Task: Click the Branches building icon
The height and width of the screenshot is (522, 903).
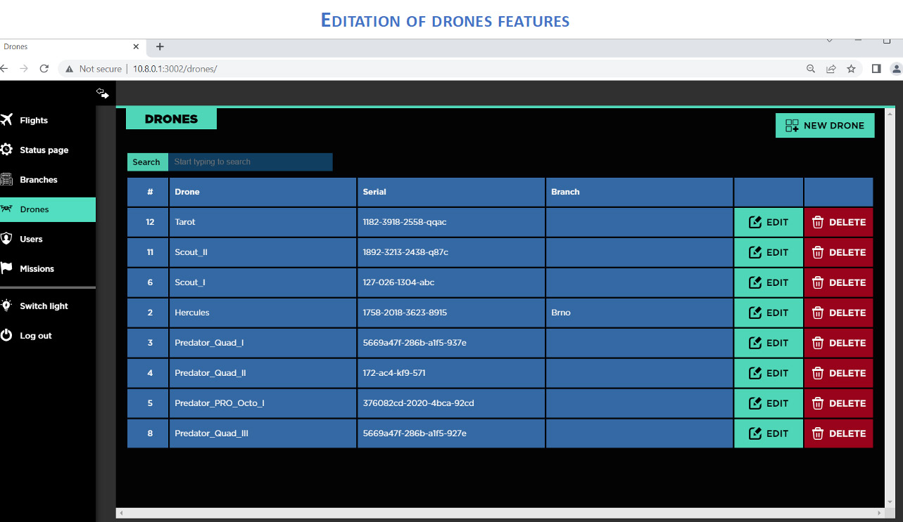Action: pos(7,179)
